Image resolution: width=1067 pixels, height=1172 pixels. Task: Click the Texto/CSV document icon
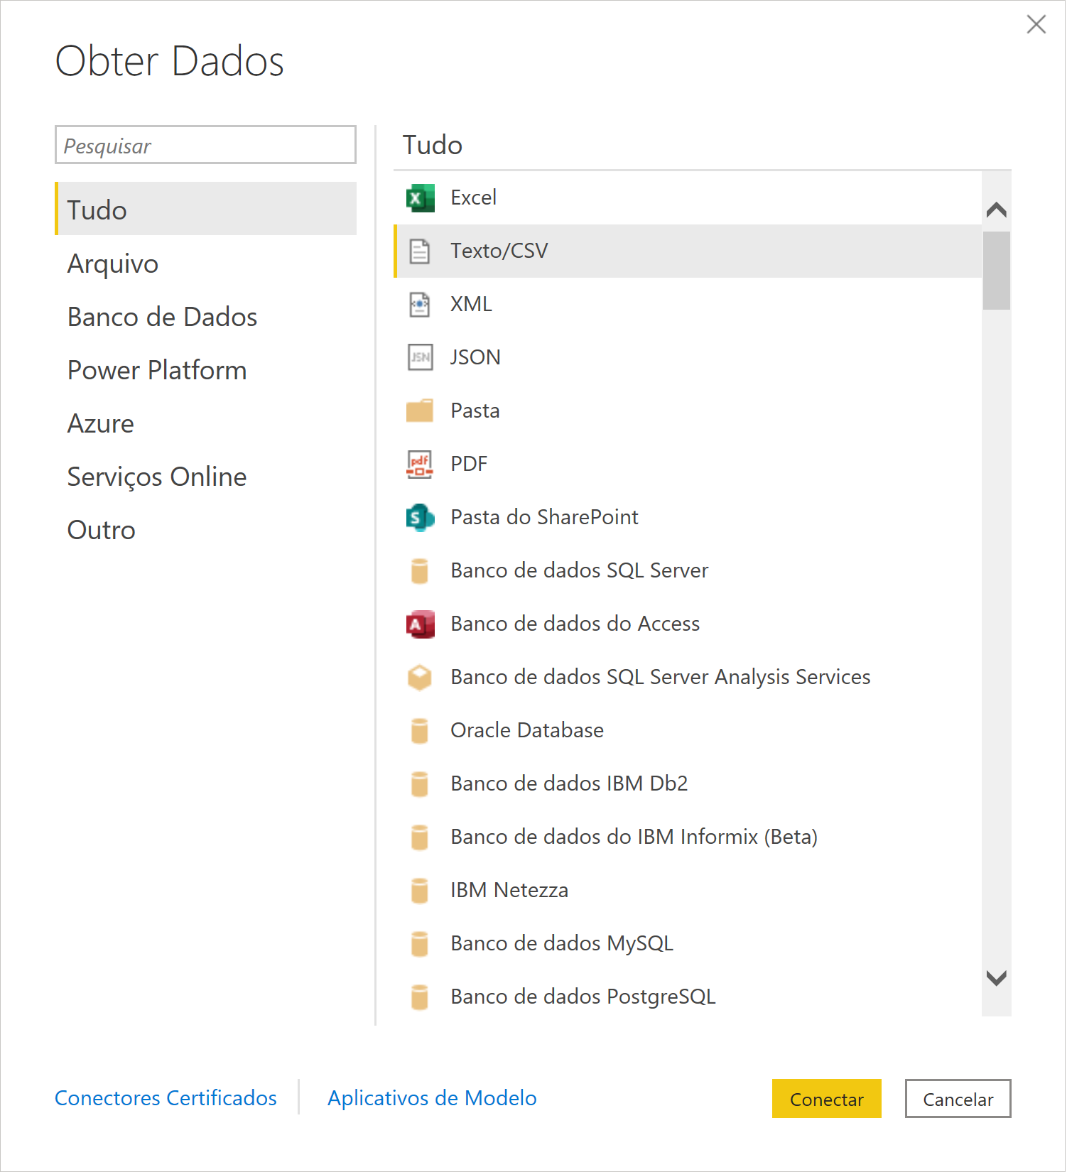pyautogui.click(x=420, y=251)
